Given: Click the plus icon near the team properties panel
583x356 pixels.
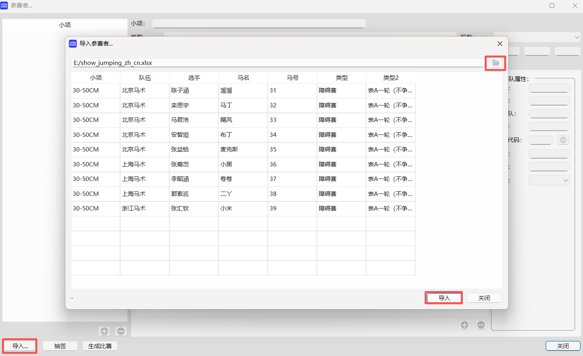Looking at the screenshot, I should coord(465,325).
